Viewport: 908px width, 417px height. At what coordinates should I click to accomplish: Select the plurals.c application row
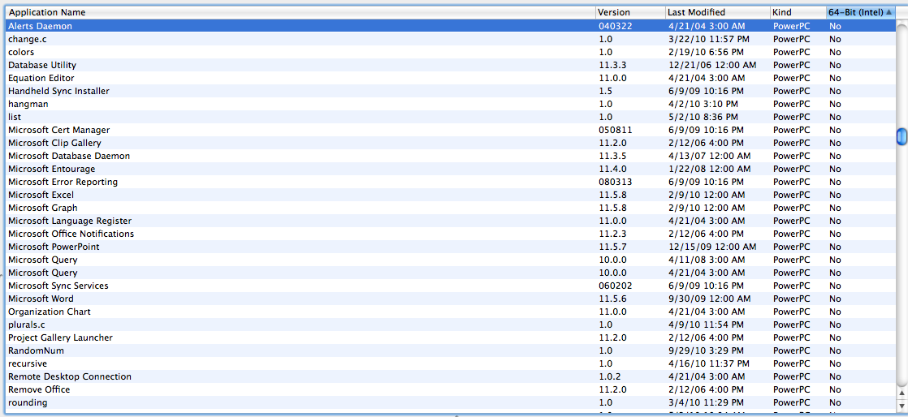(x=451, y=325)
